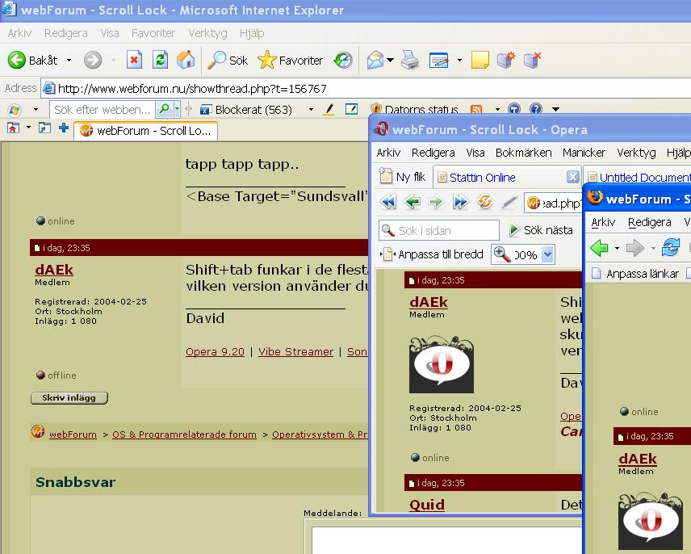Click the Datorns status shield button

click(414, 109)
